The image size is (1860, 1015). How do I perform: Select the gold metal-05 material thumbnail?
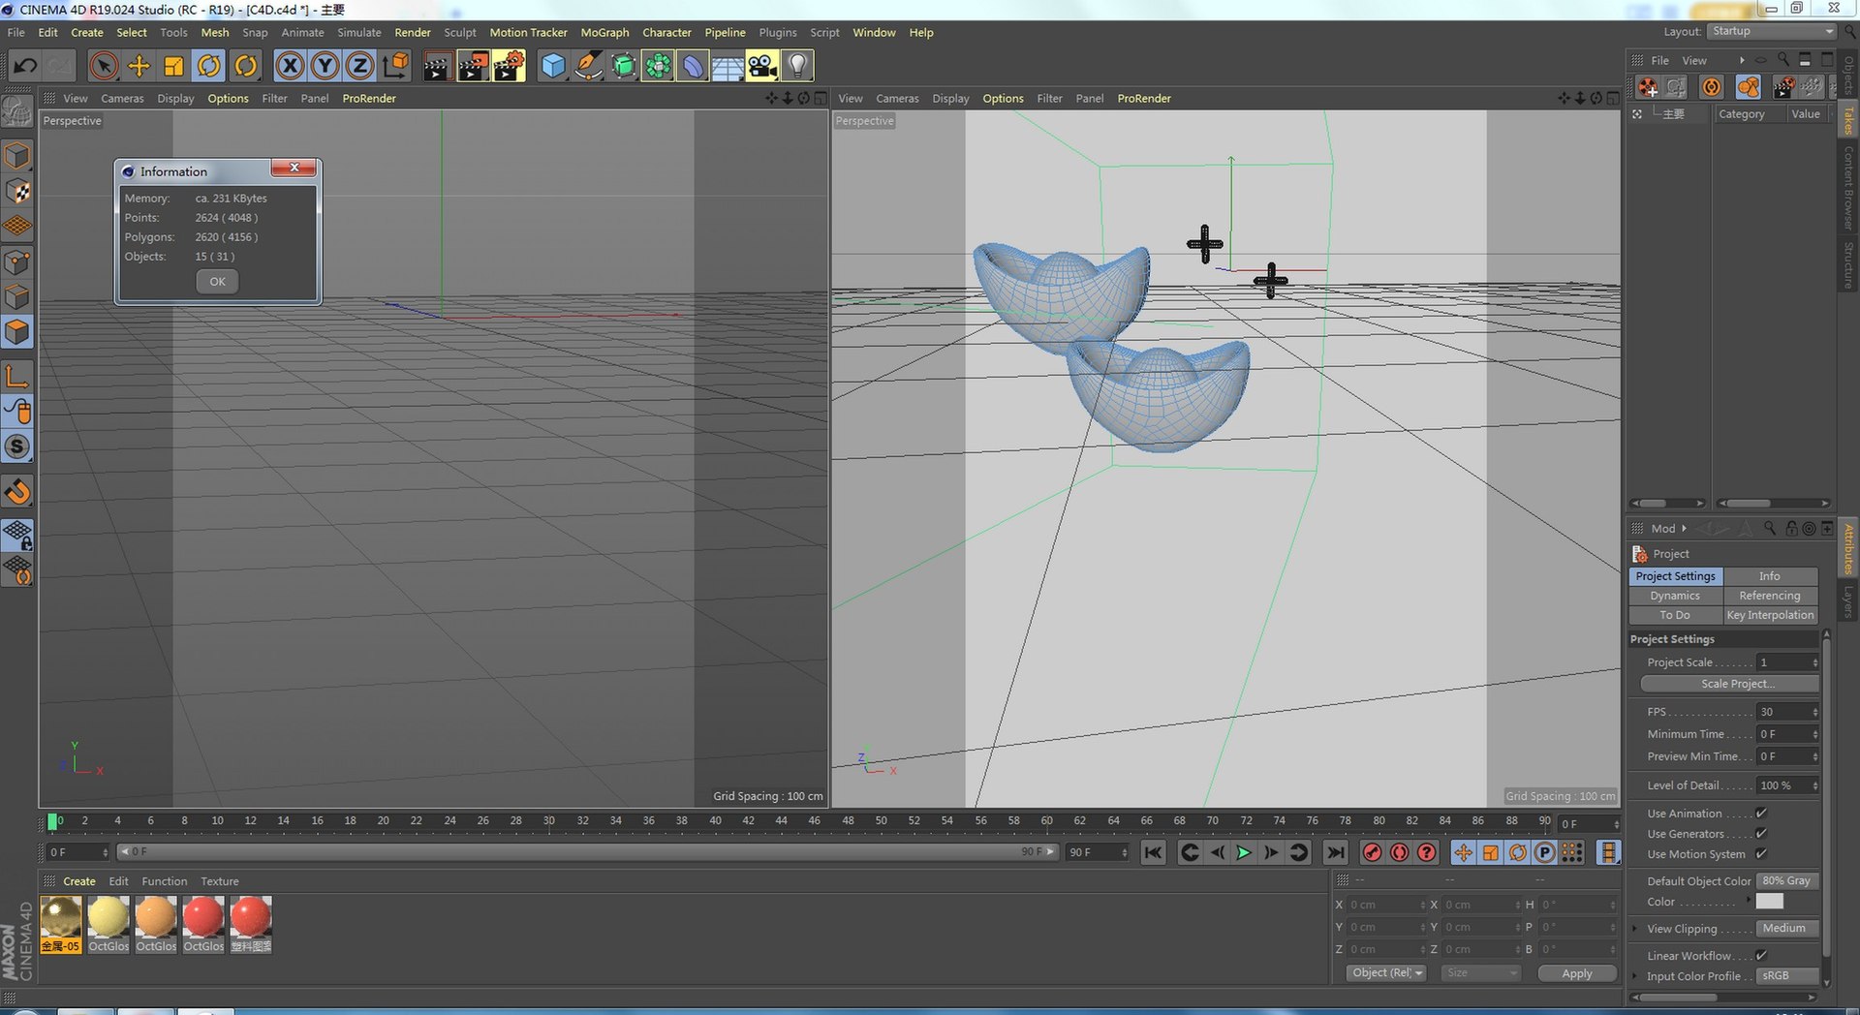click(60, 924)
